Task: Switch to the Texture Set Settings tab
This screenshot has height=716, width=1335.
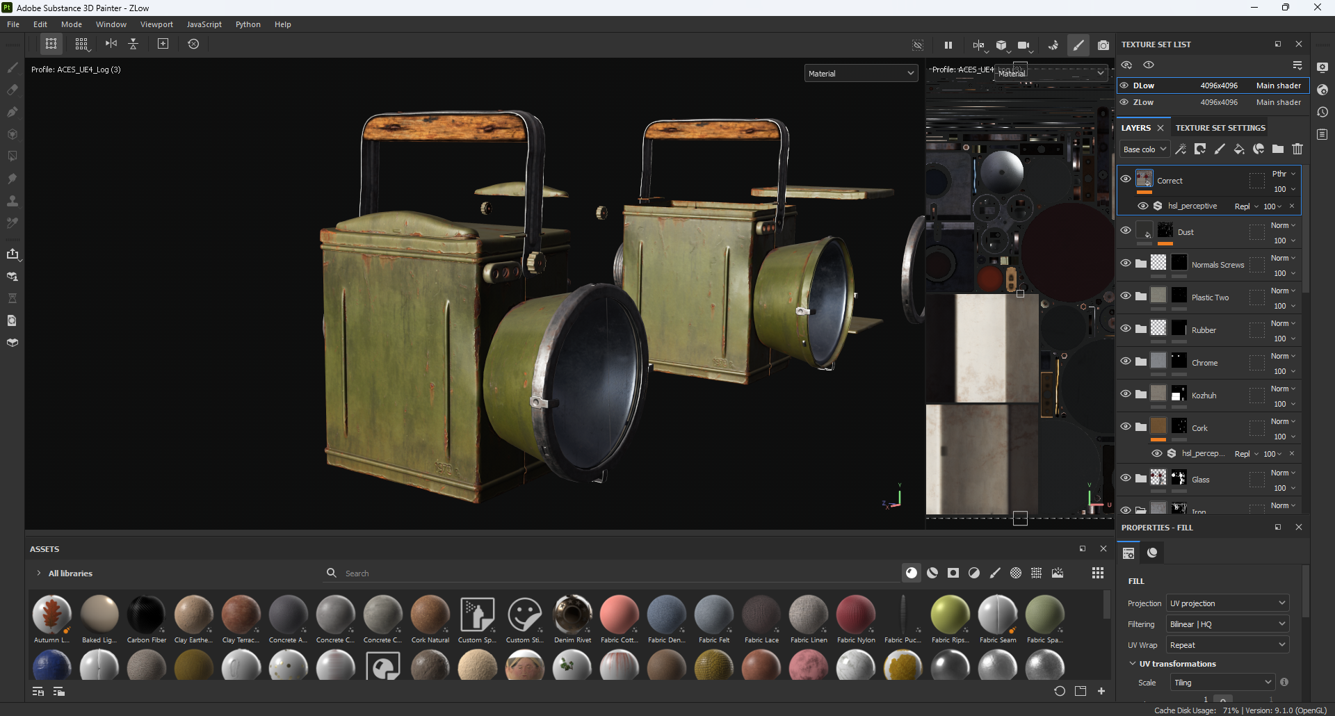Action: [x=1220, y=128]
